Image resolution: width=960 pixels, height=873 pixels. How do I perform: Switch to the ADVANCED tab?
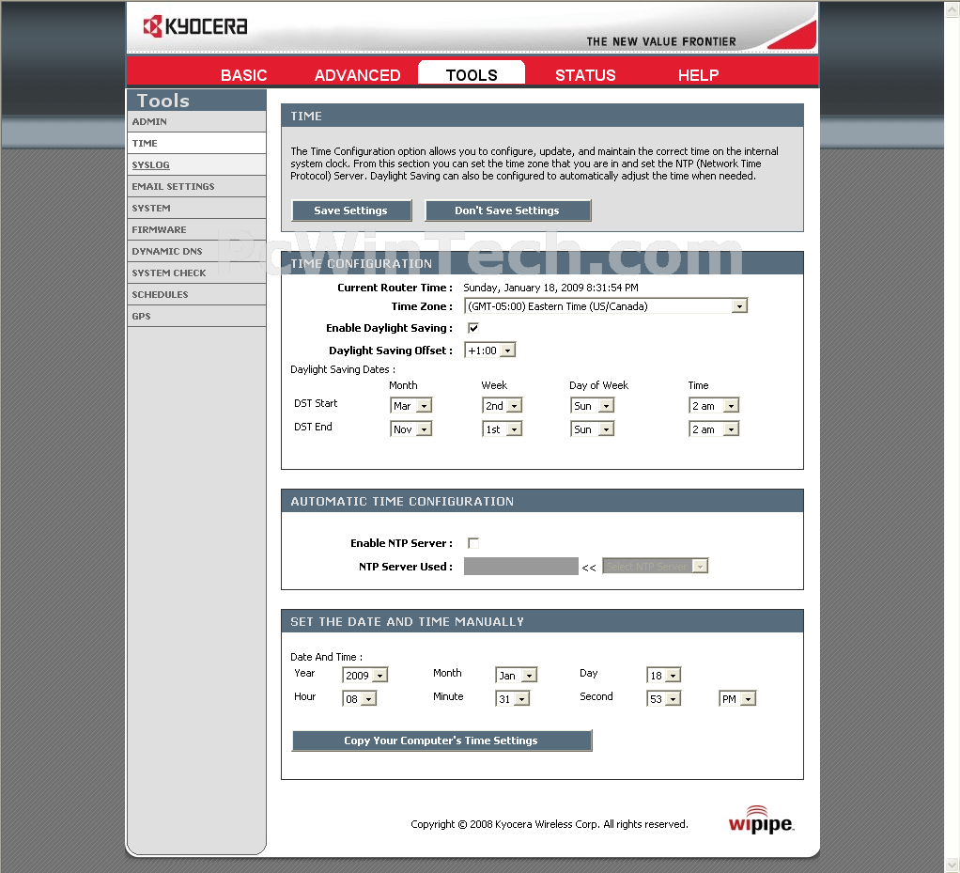pos(358,75)
